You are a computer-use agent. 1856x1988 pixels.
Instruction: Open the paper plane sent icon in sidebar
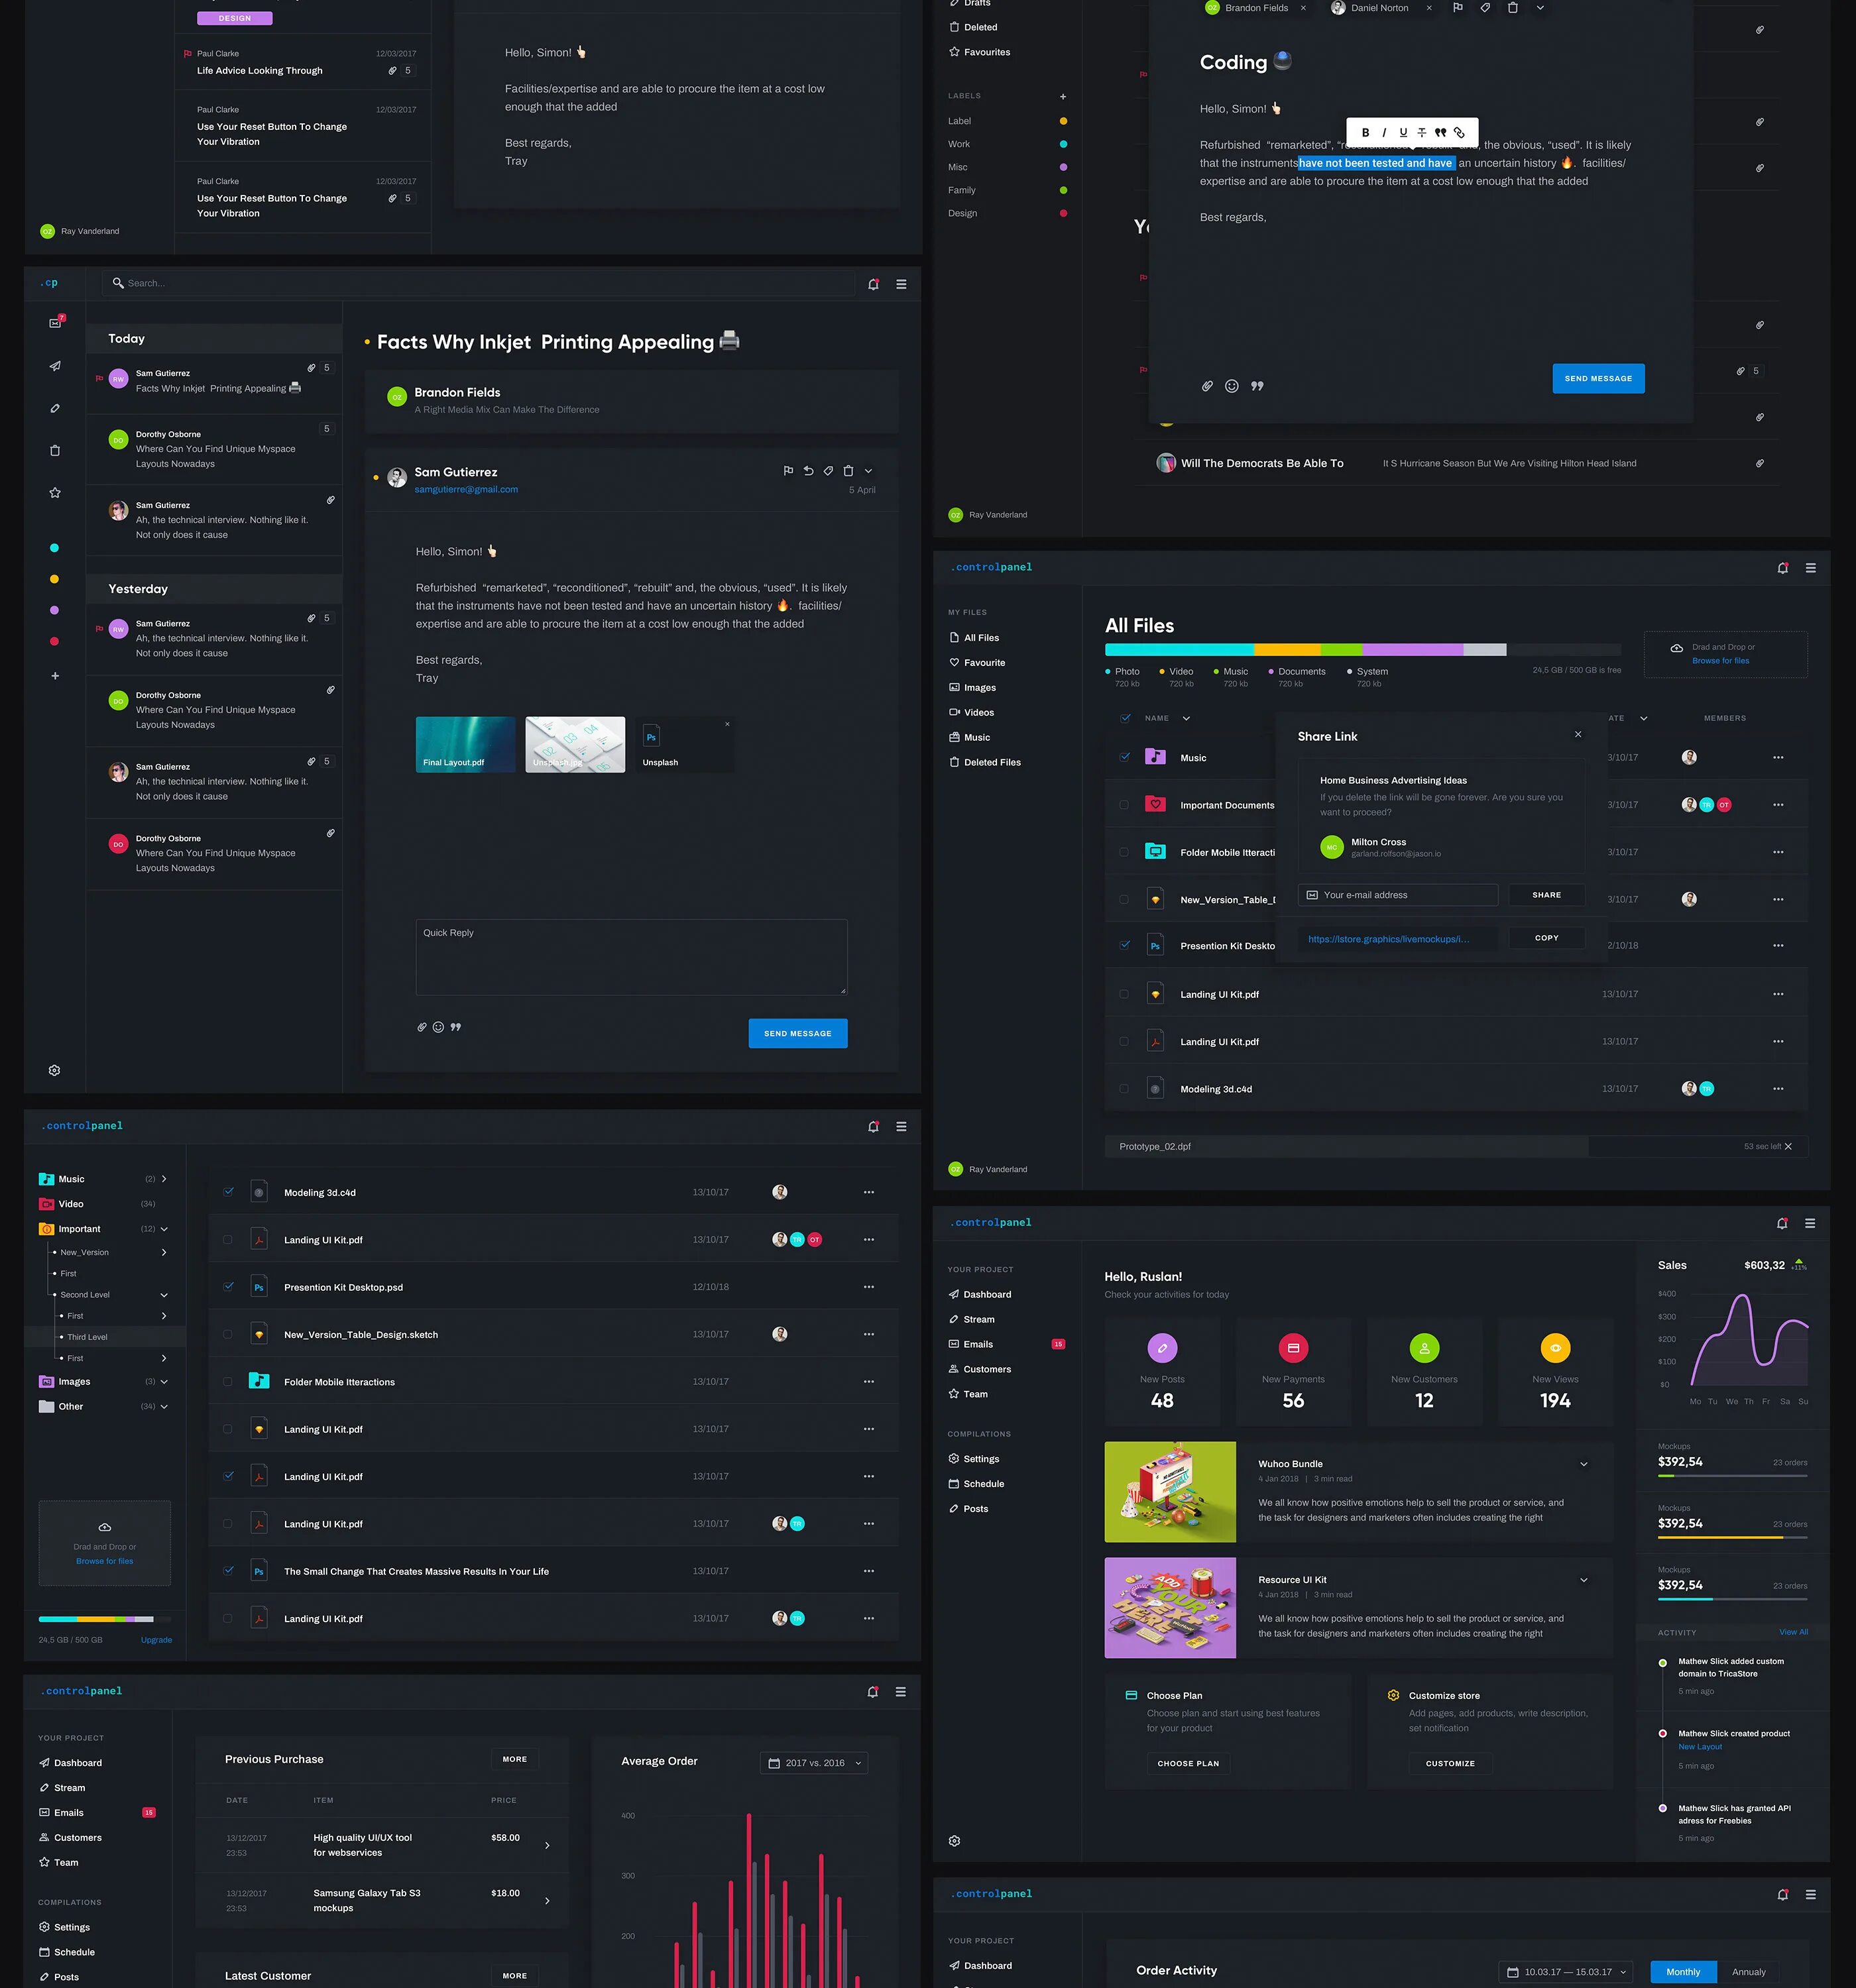click(55, 366)
